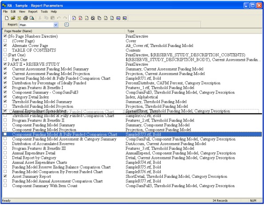Check Component Summary With Item Count checkbox

5,185
